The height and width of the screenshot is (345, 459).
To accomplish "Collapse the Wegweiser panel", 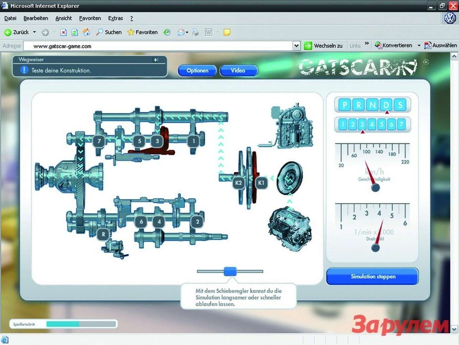I will point(156,60).
